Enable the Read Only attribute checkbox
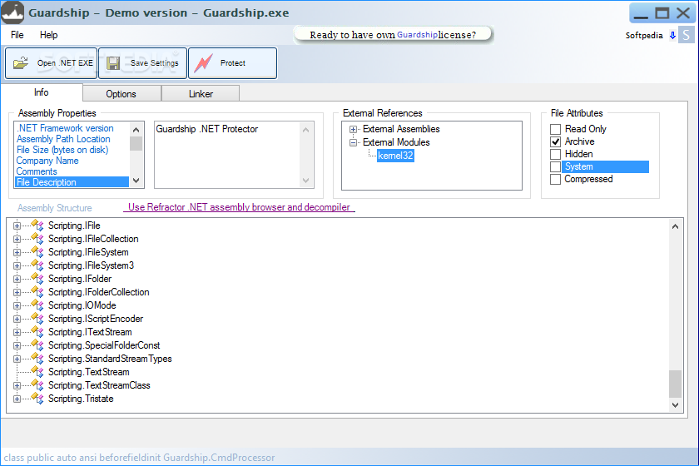The image size is (699, 466). (x=555, y=129)
